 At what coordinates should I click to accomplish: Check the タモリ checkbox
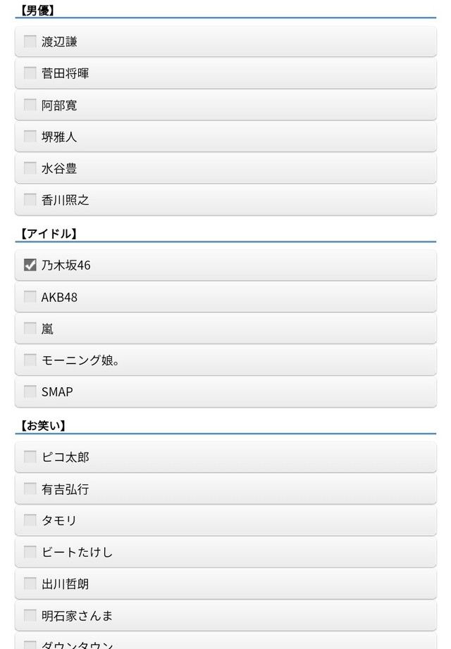30,520
